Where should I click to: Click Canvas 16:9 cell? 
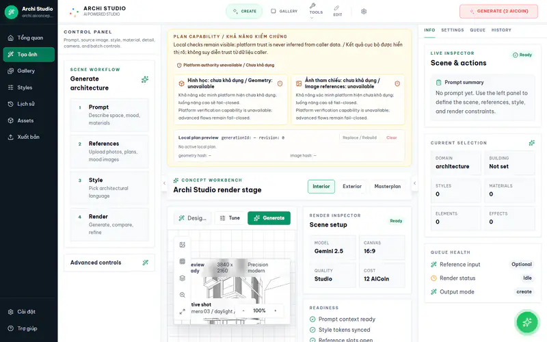pos(382,248)
